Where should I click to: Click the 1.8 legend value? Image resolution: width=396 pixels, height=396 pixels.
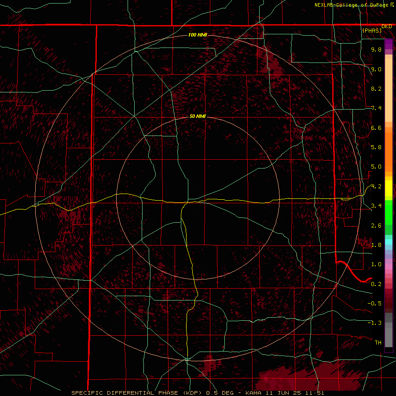[376, 245]
